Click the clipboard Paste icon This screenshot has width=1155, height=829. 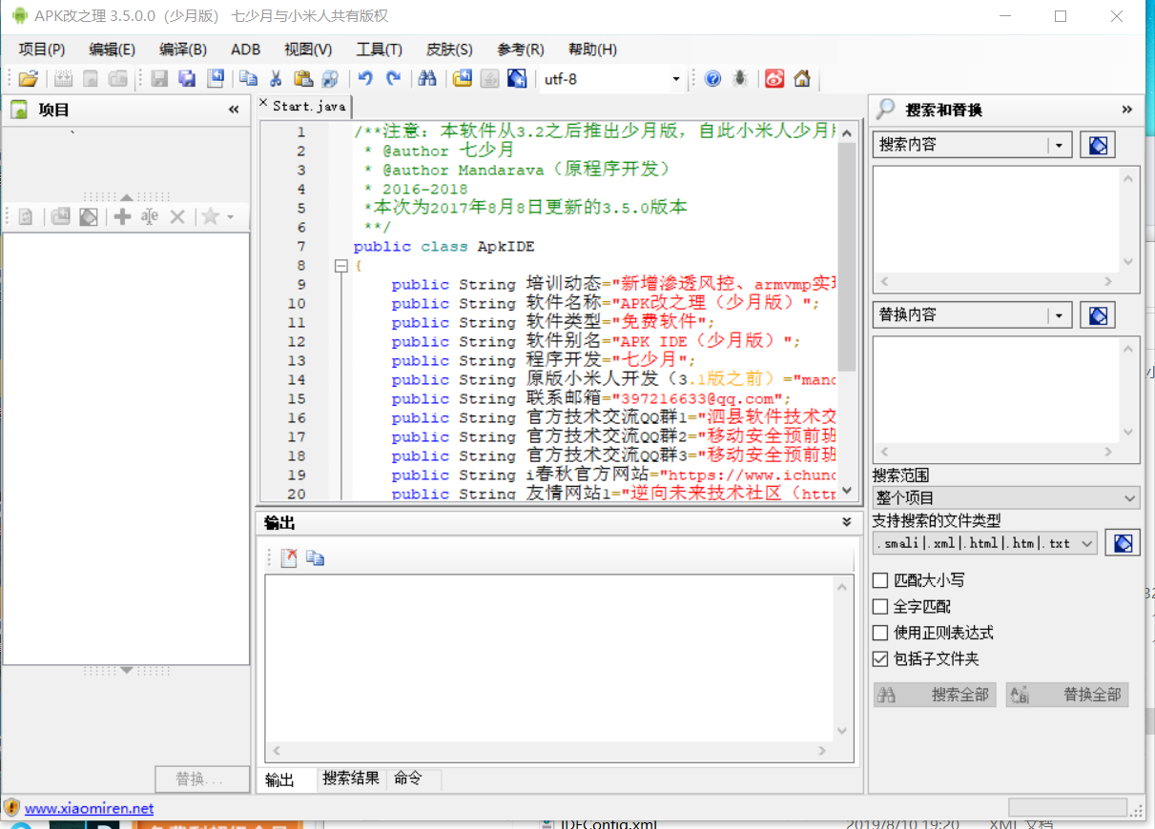303,79
